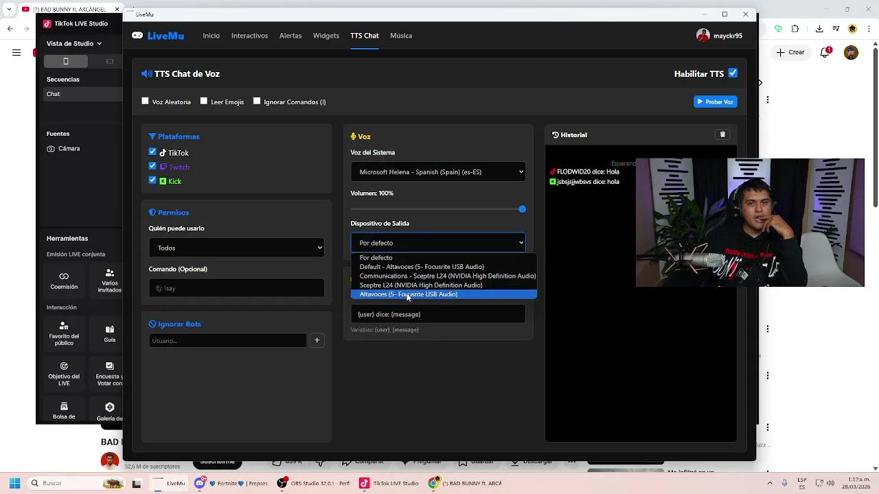Open YouTube notifications bell in browser
This screenshot has width=879, height=494.
pos(825,52)
